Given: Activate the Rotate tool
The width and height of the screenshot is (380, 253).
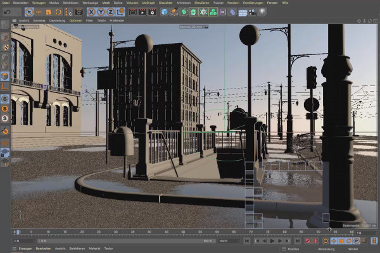Looking at the screenshot, I should (x=58, y=12).
